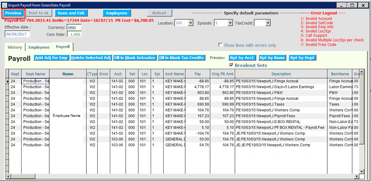Click the left arrow of horizontal scrollbar
This screenshot has height=182, width=371.
pyautogui.click(x=8, y=176)
